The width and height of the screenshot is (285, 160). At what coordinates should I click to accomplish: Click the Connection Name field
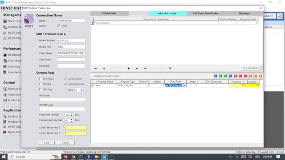coord(71,21)
